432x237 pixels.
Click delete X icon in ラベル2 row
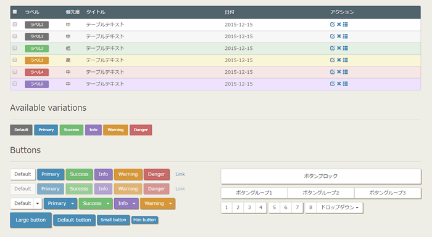pyautogui.click(x=339, y=48)
